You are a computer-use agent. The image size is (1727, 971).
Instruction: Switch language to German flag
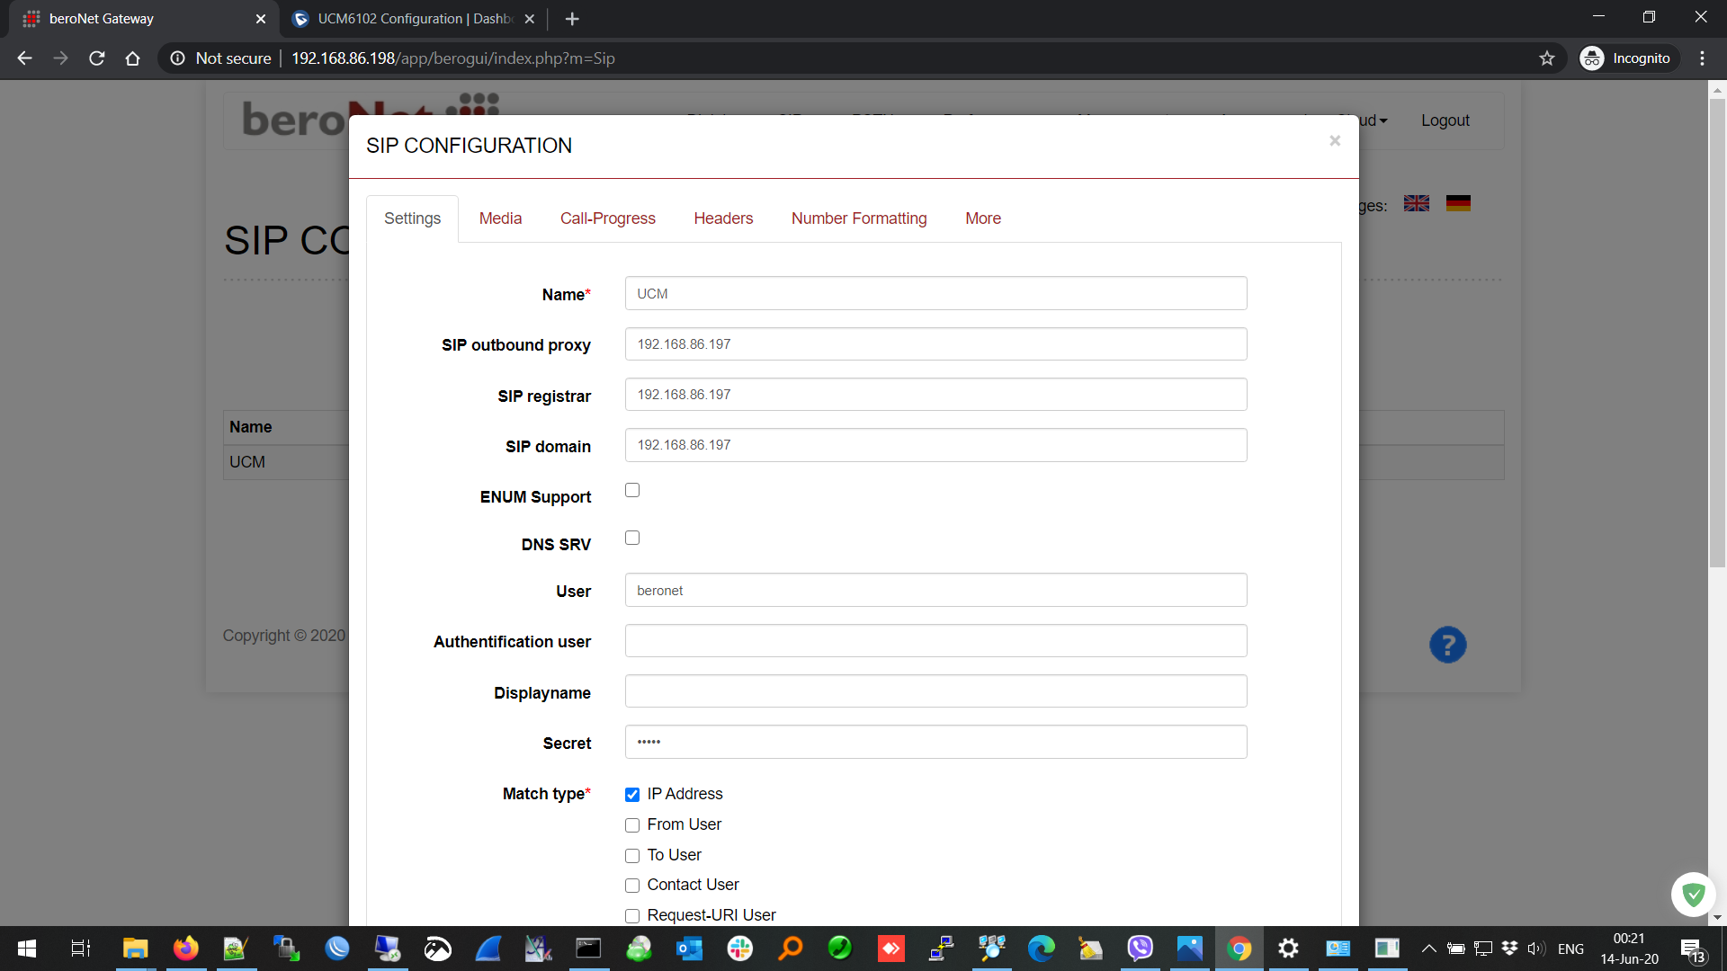tap(1458, 203)
